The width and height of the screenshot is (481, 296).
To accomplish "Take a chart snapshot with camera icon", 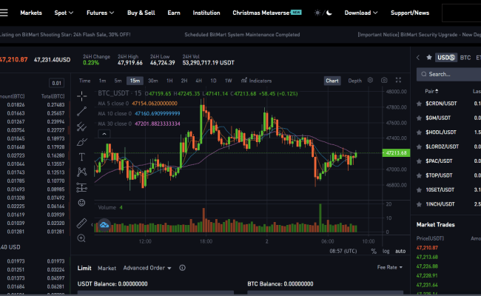I will [383, 80].
